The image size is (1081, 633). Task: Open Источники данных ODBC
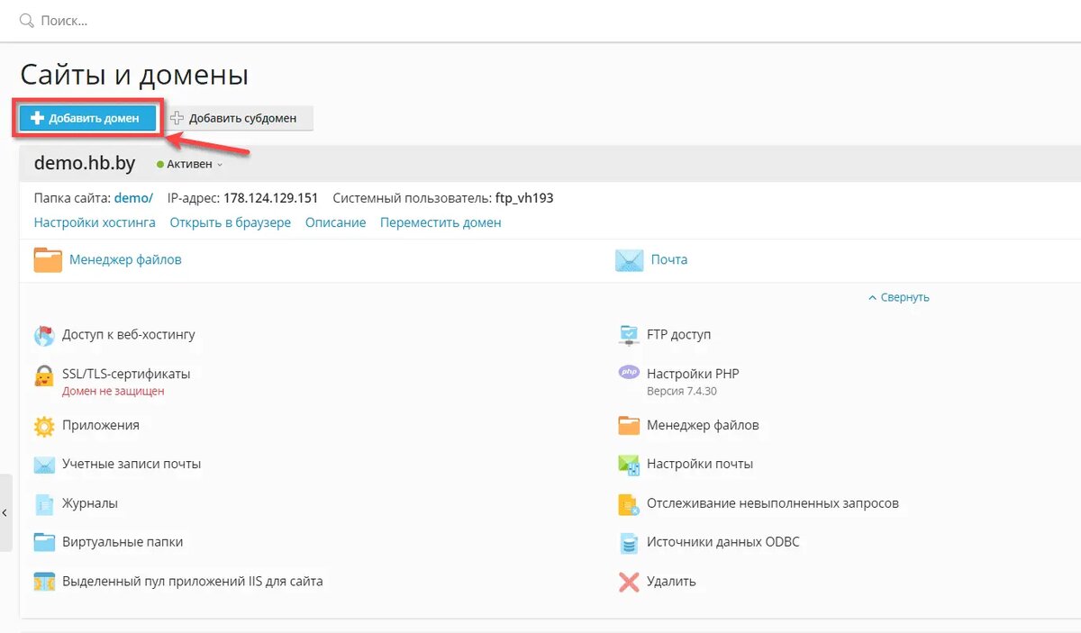click(x=723, y=542)
